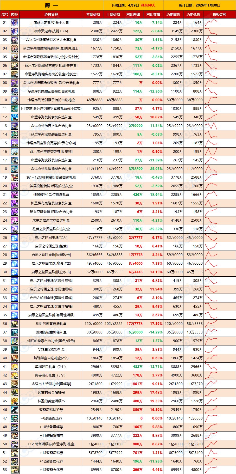The width and height of the screenshot is (236, 474).
Task: Click the 灿烂的徽章自选礼盒 item icon
Action: 15,324
